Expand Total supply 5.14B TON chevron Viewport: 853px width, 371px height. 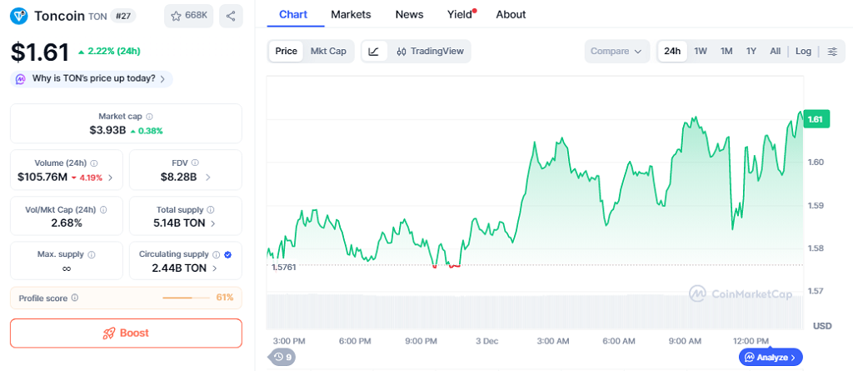213,223
